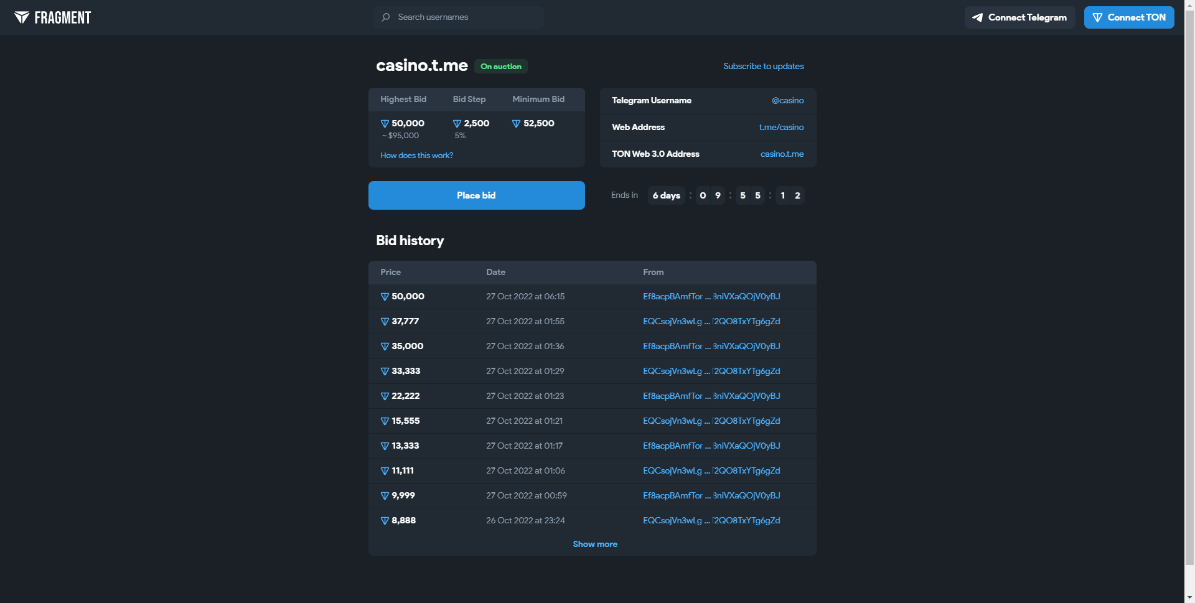Click the '~ $95,000' estimate text
The width and height of the screenshot is (1195, 603).
[x=400, y=136]
